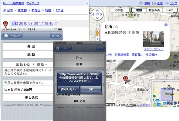Screen dimensions: 179x121
Task: Switch map to 地図 view
Action: click(139, 10)
